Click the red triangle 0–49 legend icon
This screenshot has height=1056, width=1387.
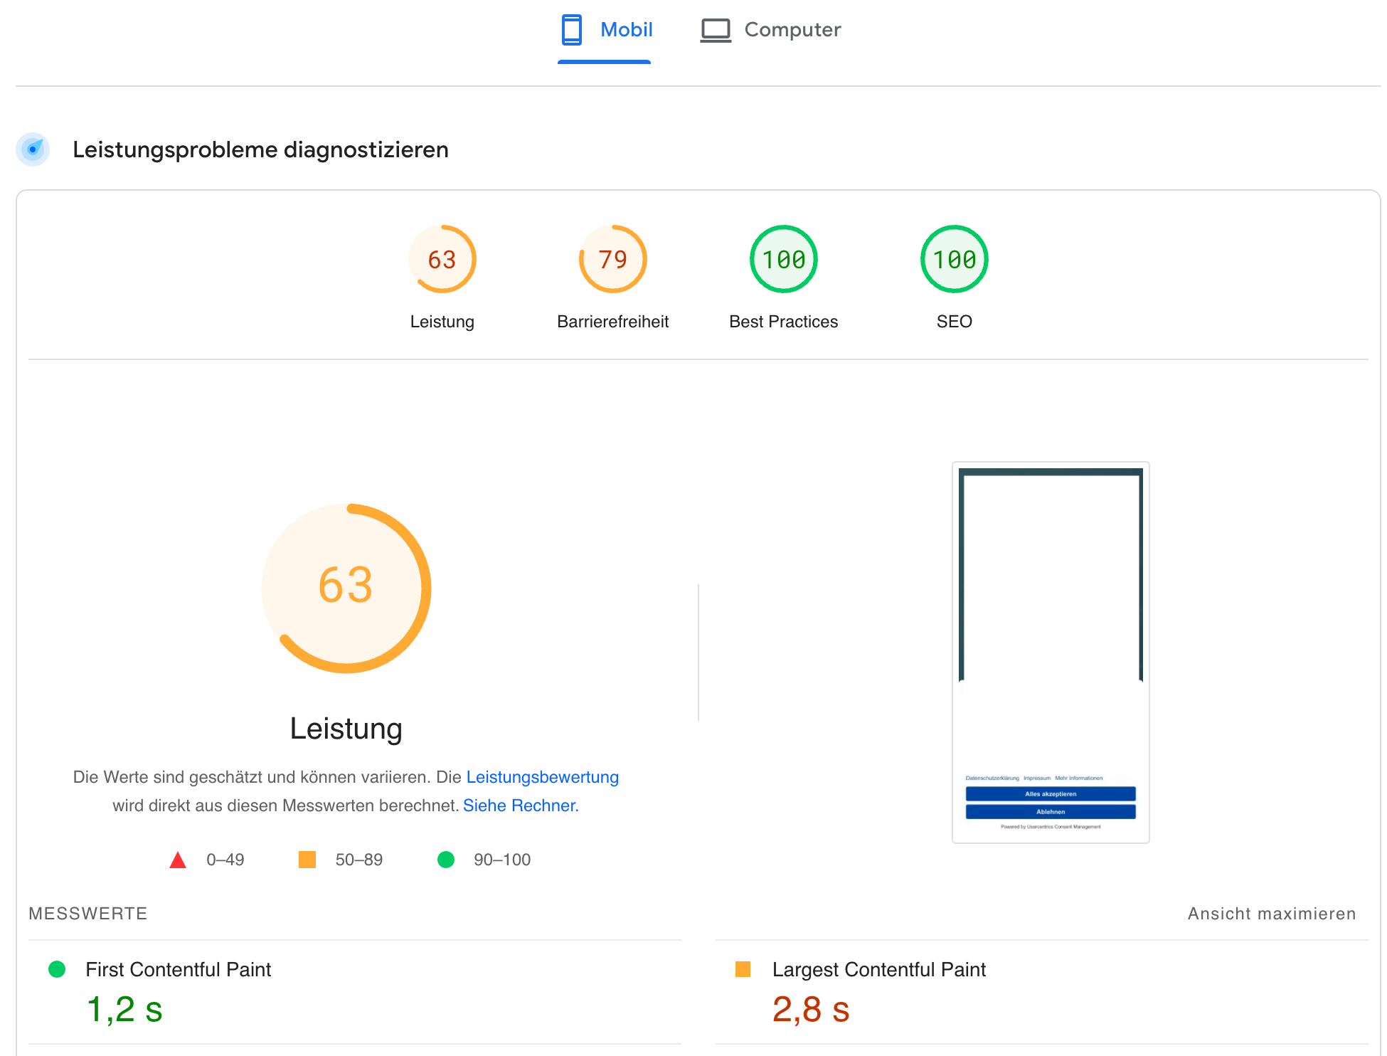(178, 860)
